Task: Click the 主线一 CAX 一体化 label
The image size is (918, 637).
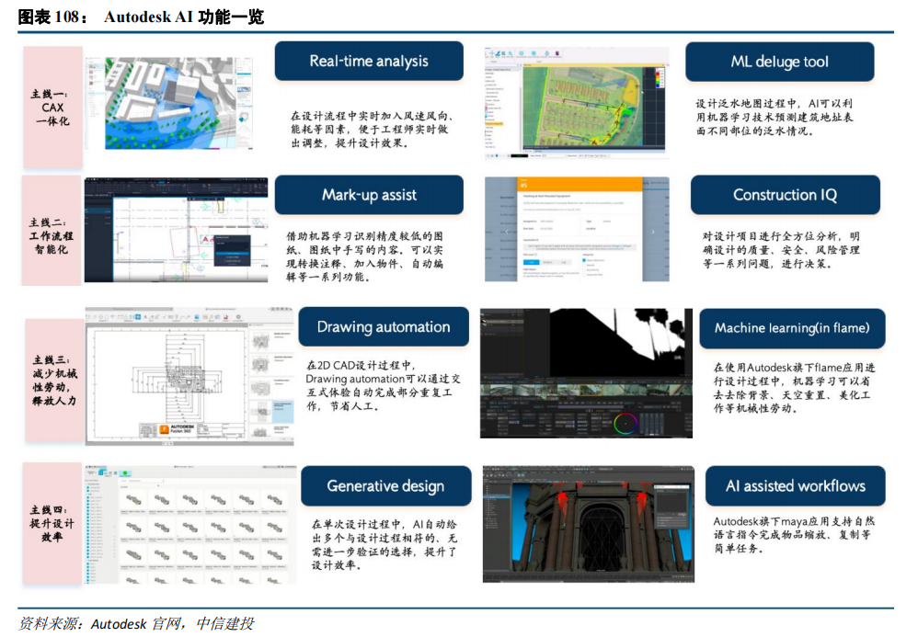Action: [53, 108]
